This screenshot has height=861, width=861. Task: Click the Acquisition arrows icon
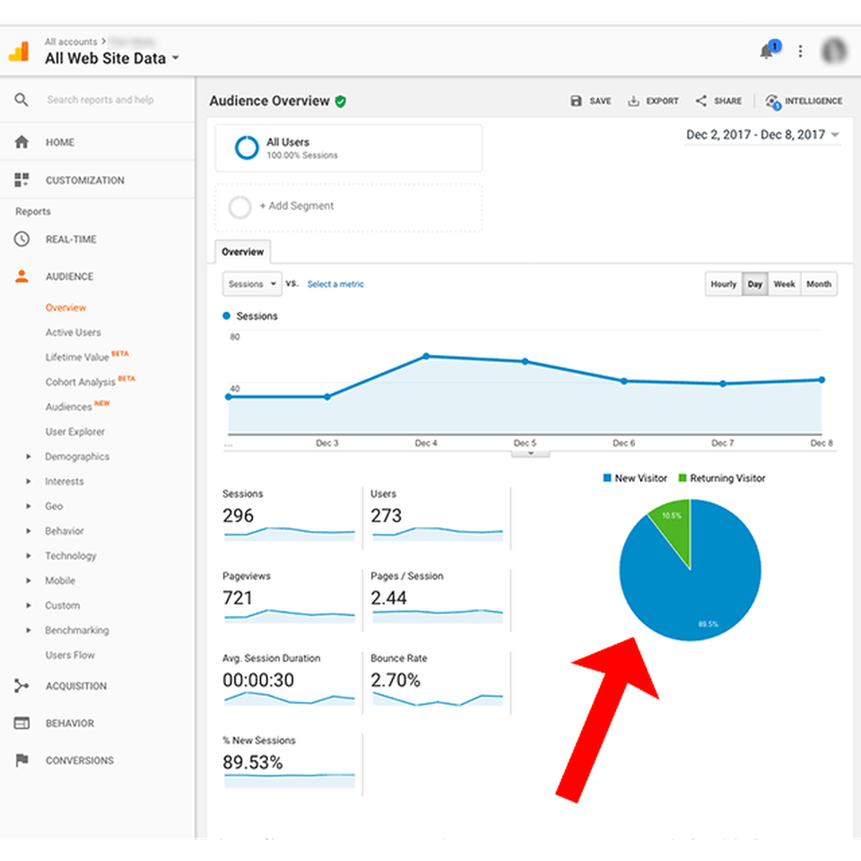[x=22, y=685]
